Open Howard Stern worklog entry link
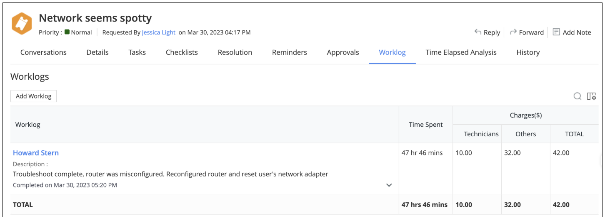Image resolution: width=605 pixels, height=221 pixels. click(36, 153)
